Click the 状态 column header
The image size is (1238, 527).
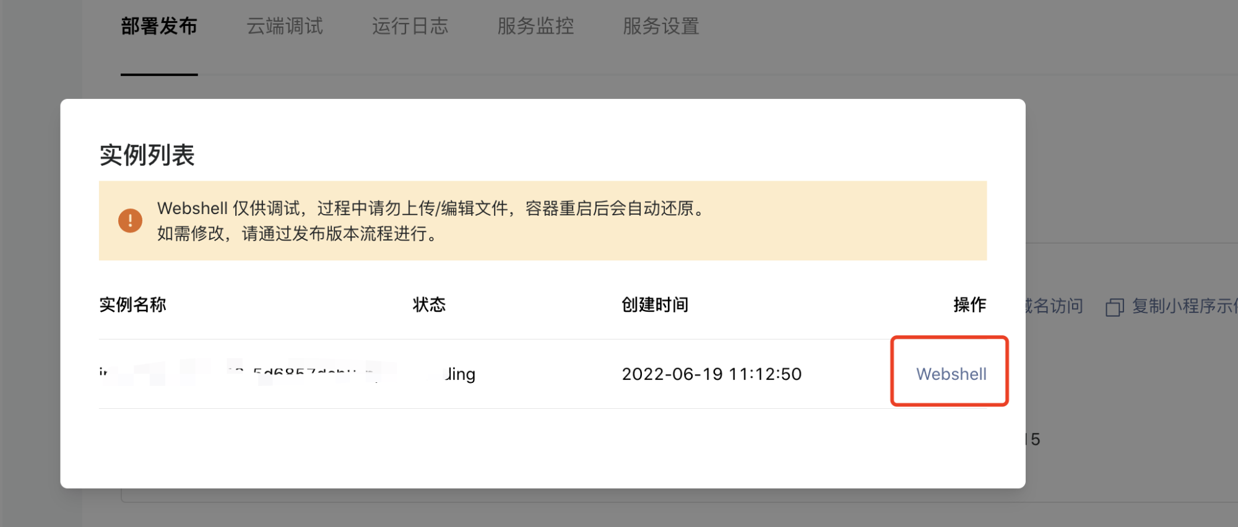[429, 304]
